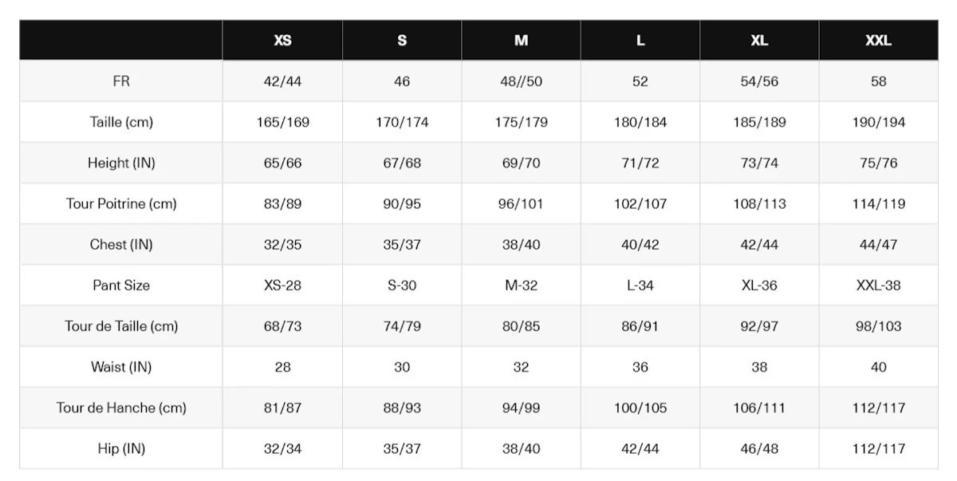This screenshot has height=481, width=957.
Task: Click the Height (IN) row label
Action: tap(121, 163)
